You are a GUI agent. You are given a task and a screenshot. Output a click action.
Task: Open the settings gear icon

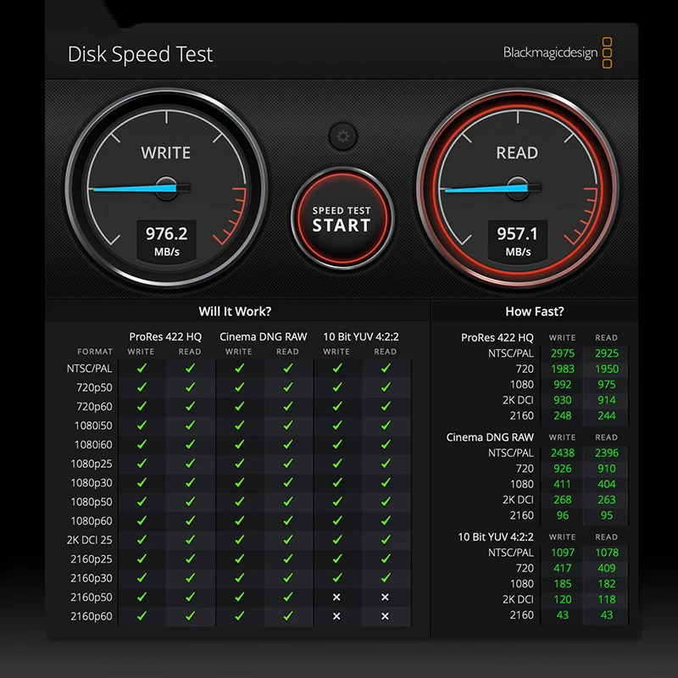click(x=342, y=136)
